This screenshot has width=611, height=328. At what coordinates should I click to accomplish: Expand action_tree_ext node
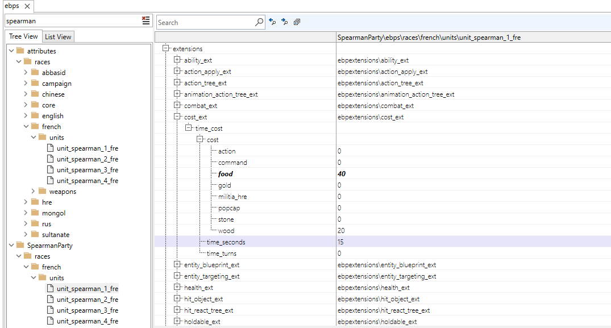tap(177, 82)
